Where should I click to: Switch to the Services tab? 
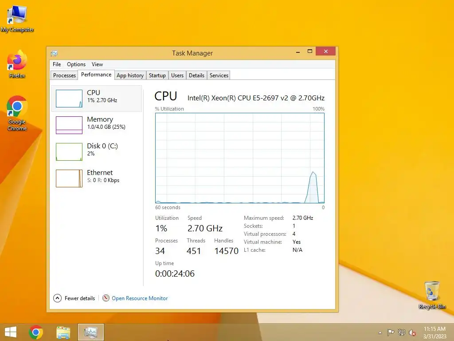pos(219,75)
